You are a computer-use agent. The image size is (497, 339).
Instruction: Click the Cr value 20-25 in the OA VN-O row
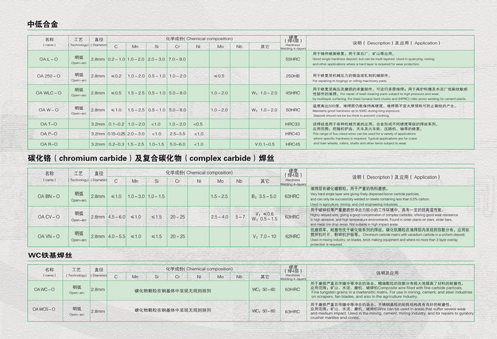[x=177, y=237]
